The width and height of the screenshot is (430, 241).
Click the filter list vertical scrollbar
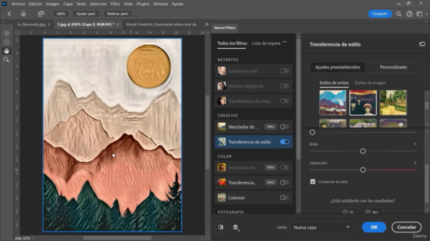[x=298, y=98]
